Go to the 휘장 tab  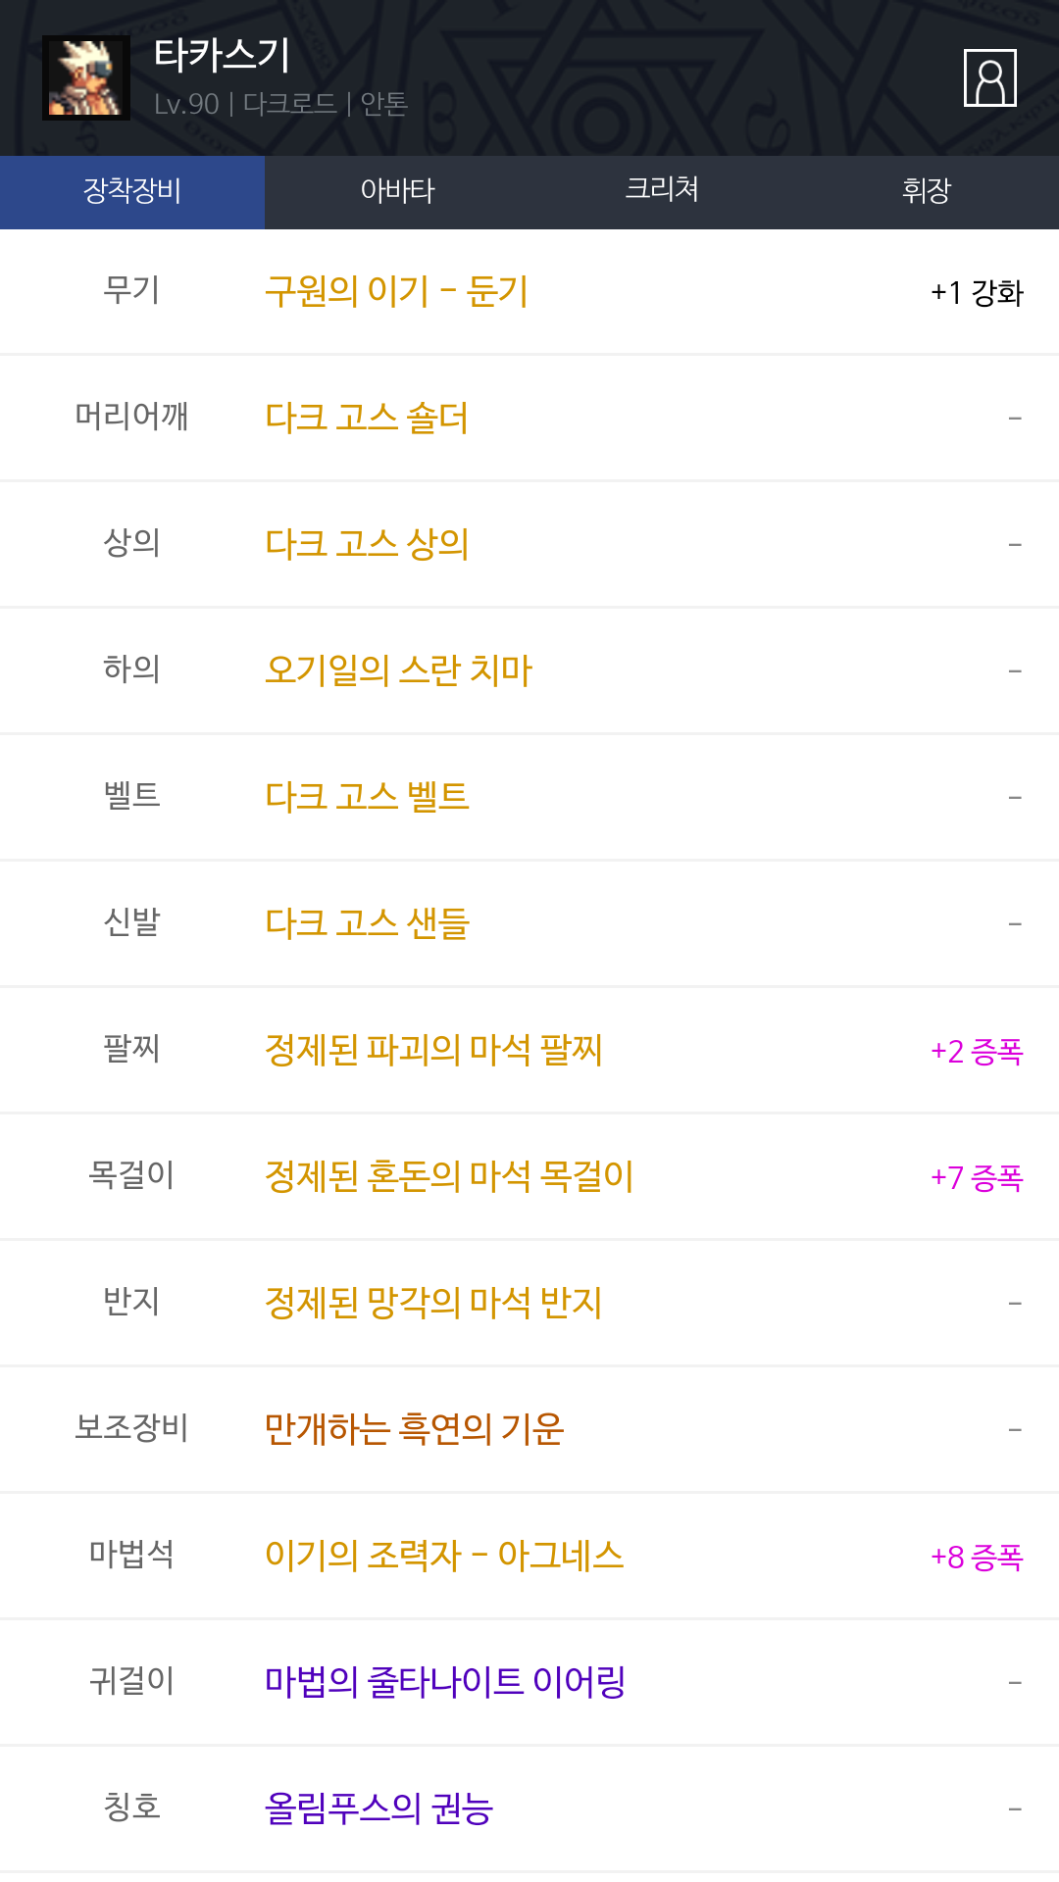[927, 191]
